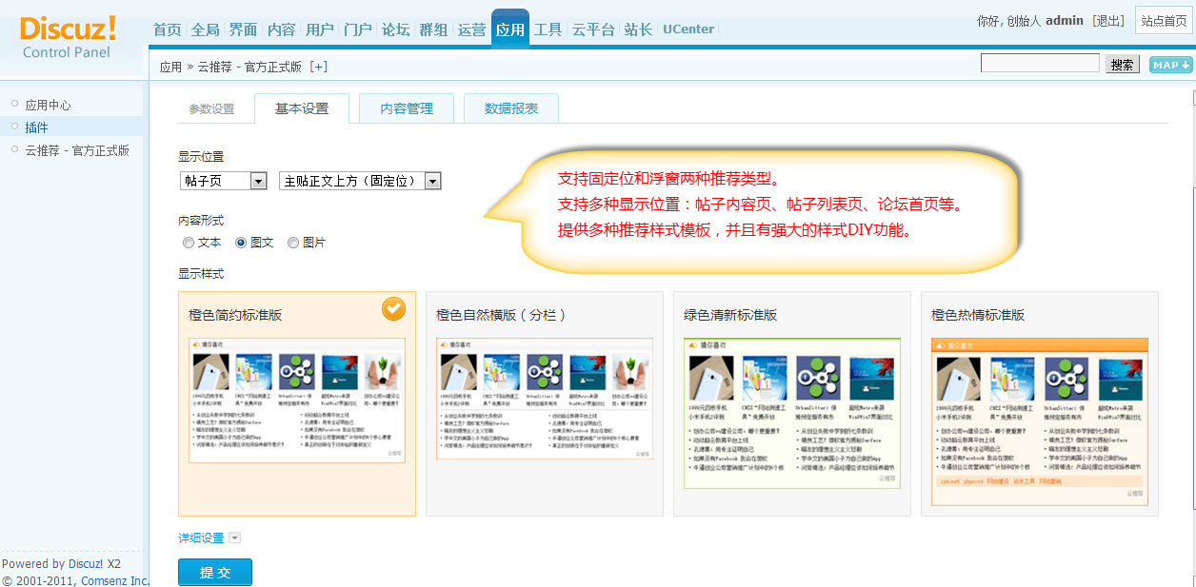
Task: Select the 图片 content format radio
Action: (293, 243)
